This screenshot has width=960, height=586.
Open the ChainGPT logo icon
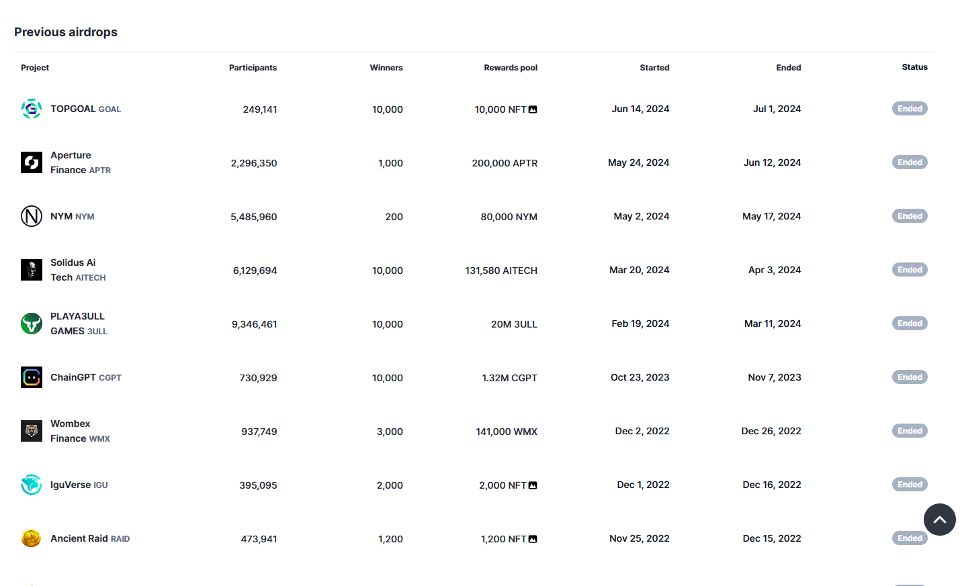32,377
